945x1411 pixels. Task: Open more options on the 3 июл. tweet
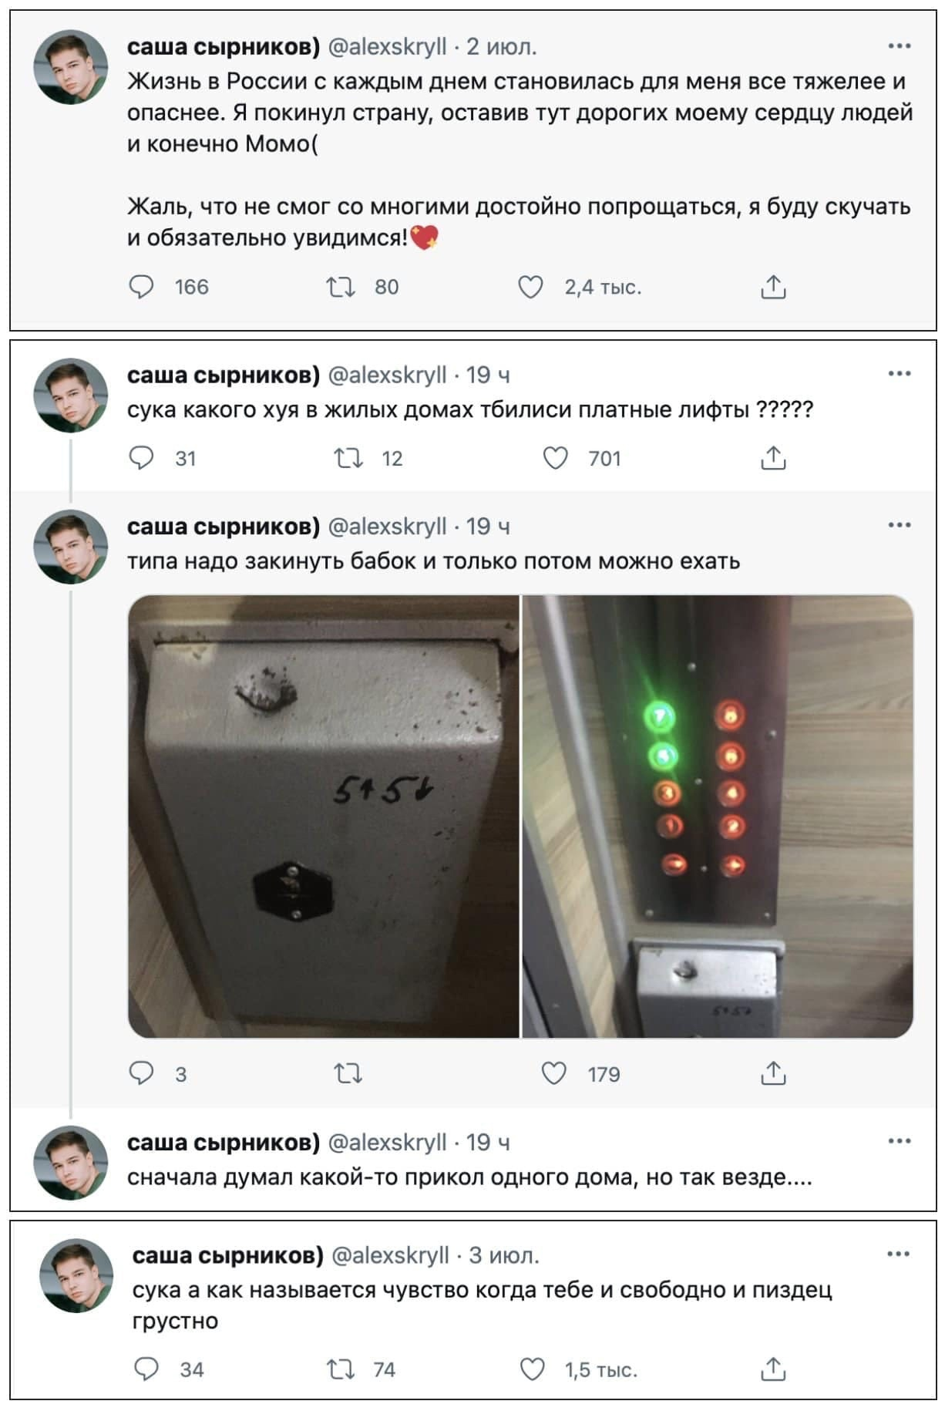point(899,1254)
